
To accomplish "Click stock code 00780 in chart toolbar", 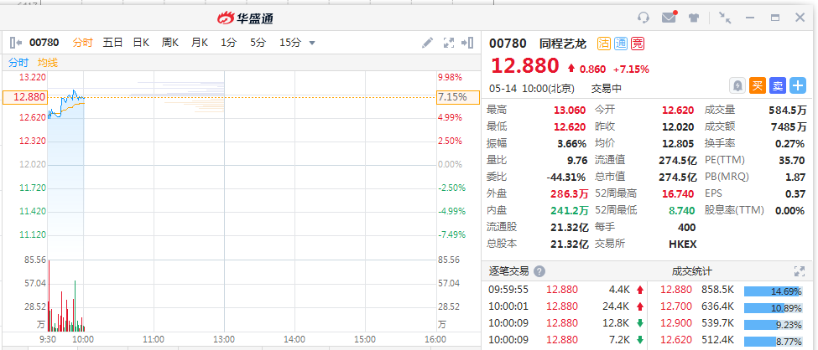I will 44,43.
